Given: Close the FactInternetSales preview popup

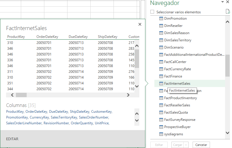Looking at the screenshot, I should click(140, 25).
